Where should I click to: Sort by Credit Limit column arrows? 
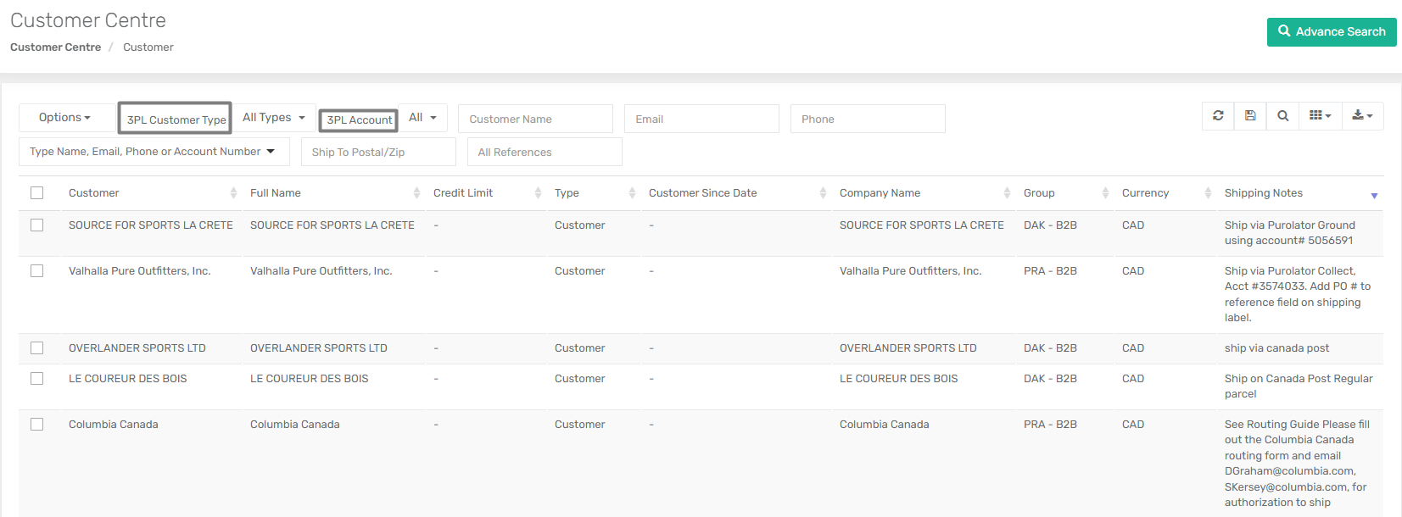point(538,193)
